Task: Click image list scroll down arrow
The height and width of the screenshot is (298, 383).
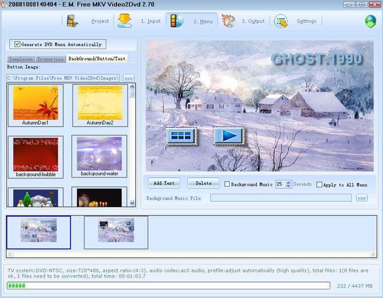Action: (132, 203)
